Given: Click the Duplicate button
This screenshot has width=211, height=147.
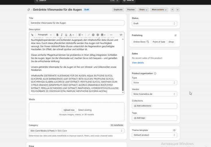Looking at the screenshot, I should click(x=118, y=10).
